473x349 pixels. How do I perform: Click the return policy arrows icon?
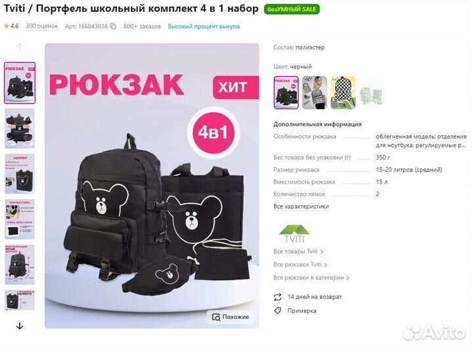coord(277,297)
